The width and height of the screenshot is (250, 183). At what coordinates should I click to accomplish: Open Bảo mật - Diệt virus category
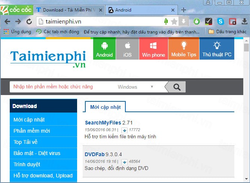43,153
